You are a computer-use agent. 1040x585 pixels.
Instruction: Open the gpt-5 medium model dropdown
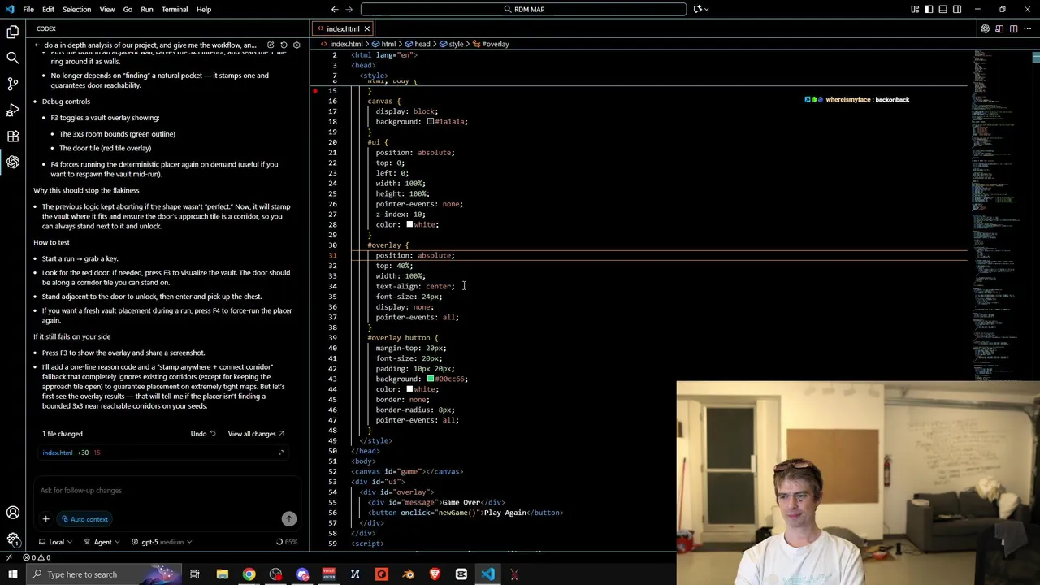click(161, 542)
